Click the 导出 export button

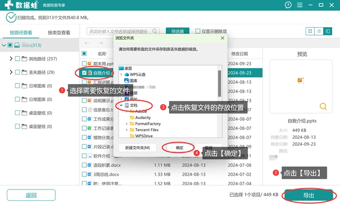309,195
